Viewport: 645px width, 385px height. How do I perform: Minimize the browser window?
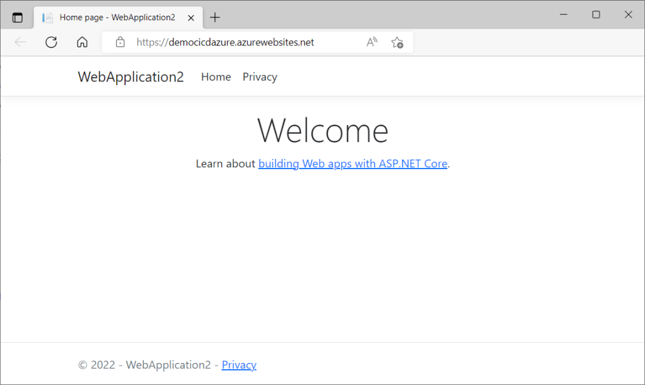(563, 15)
